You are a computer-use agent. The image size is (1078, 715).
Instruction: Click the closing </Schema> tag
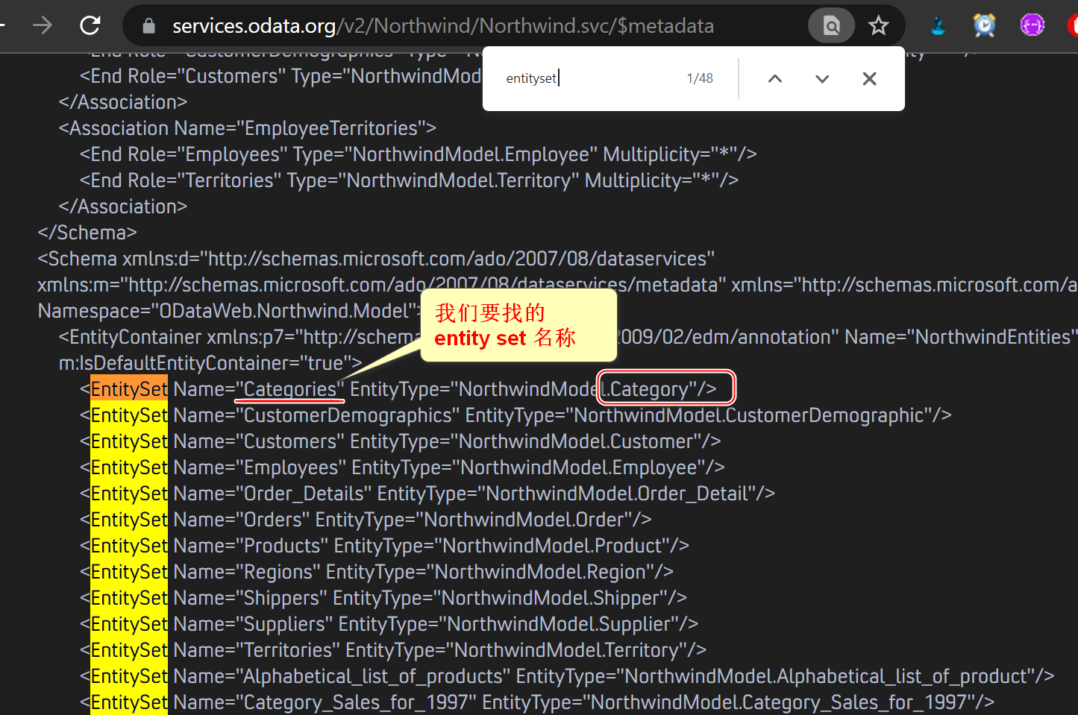coord(87,233)
